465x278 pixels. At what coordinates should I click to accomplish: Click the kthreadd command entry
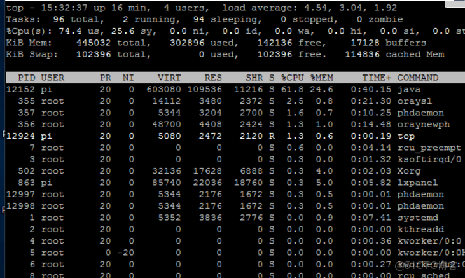(x=420, y=230)
